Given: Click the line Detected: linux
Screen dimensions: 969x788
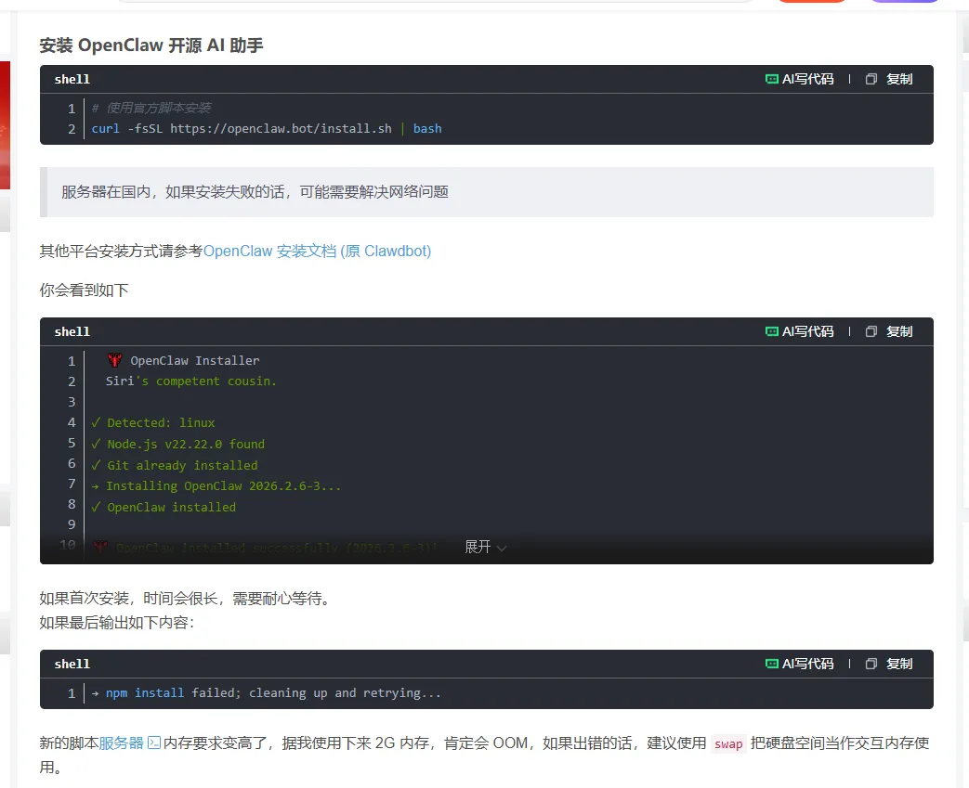Looking at the screenshot, I should [153, 423].
